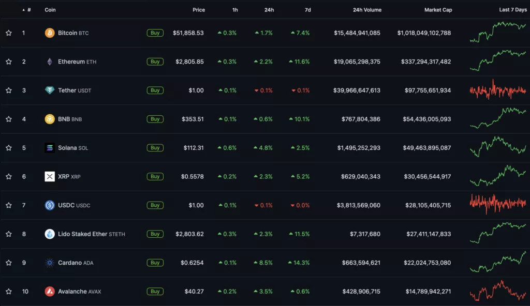Click the Cardano logo icon
Image resolution: width=530 pixels, height=306 pixels.
(50, 263)
